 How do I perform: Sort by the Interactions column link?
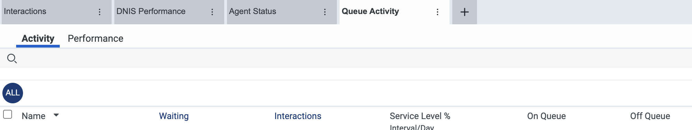[298, 116]
